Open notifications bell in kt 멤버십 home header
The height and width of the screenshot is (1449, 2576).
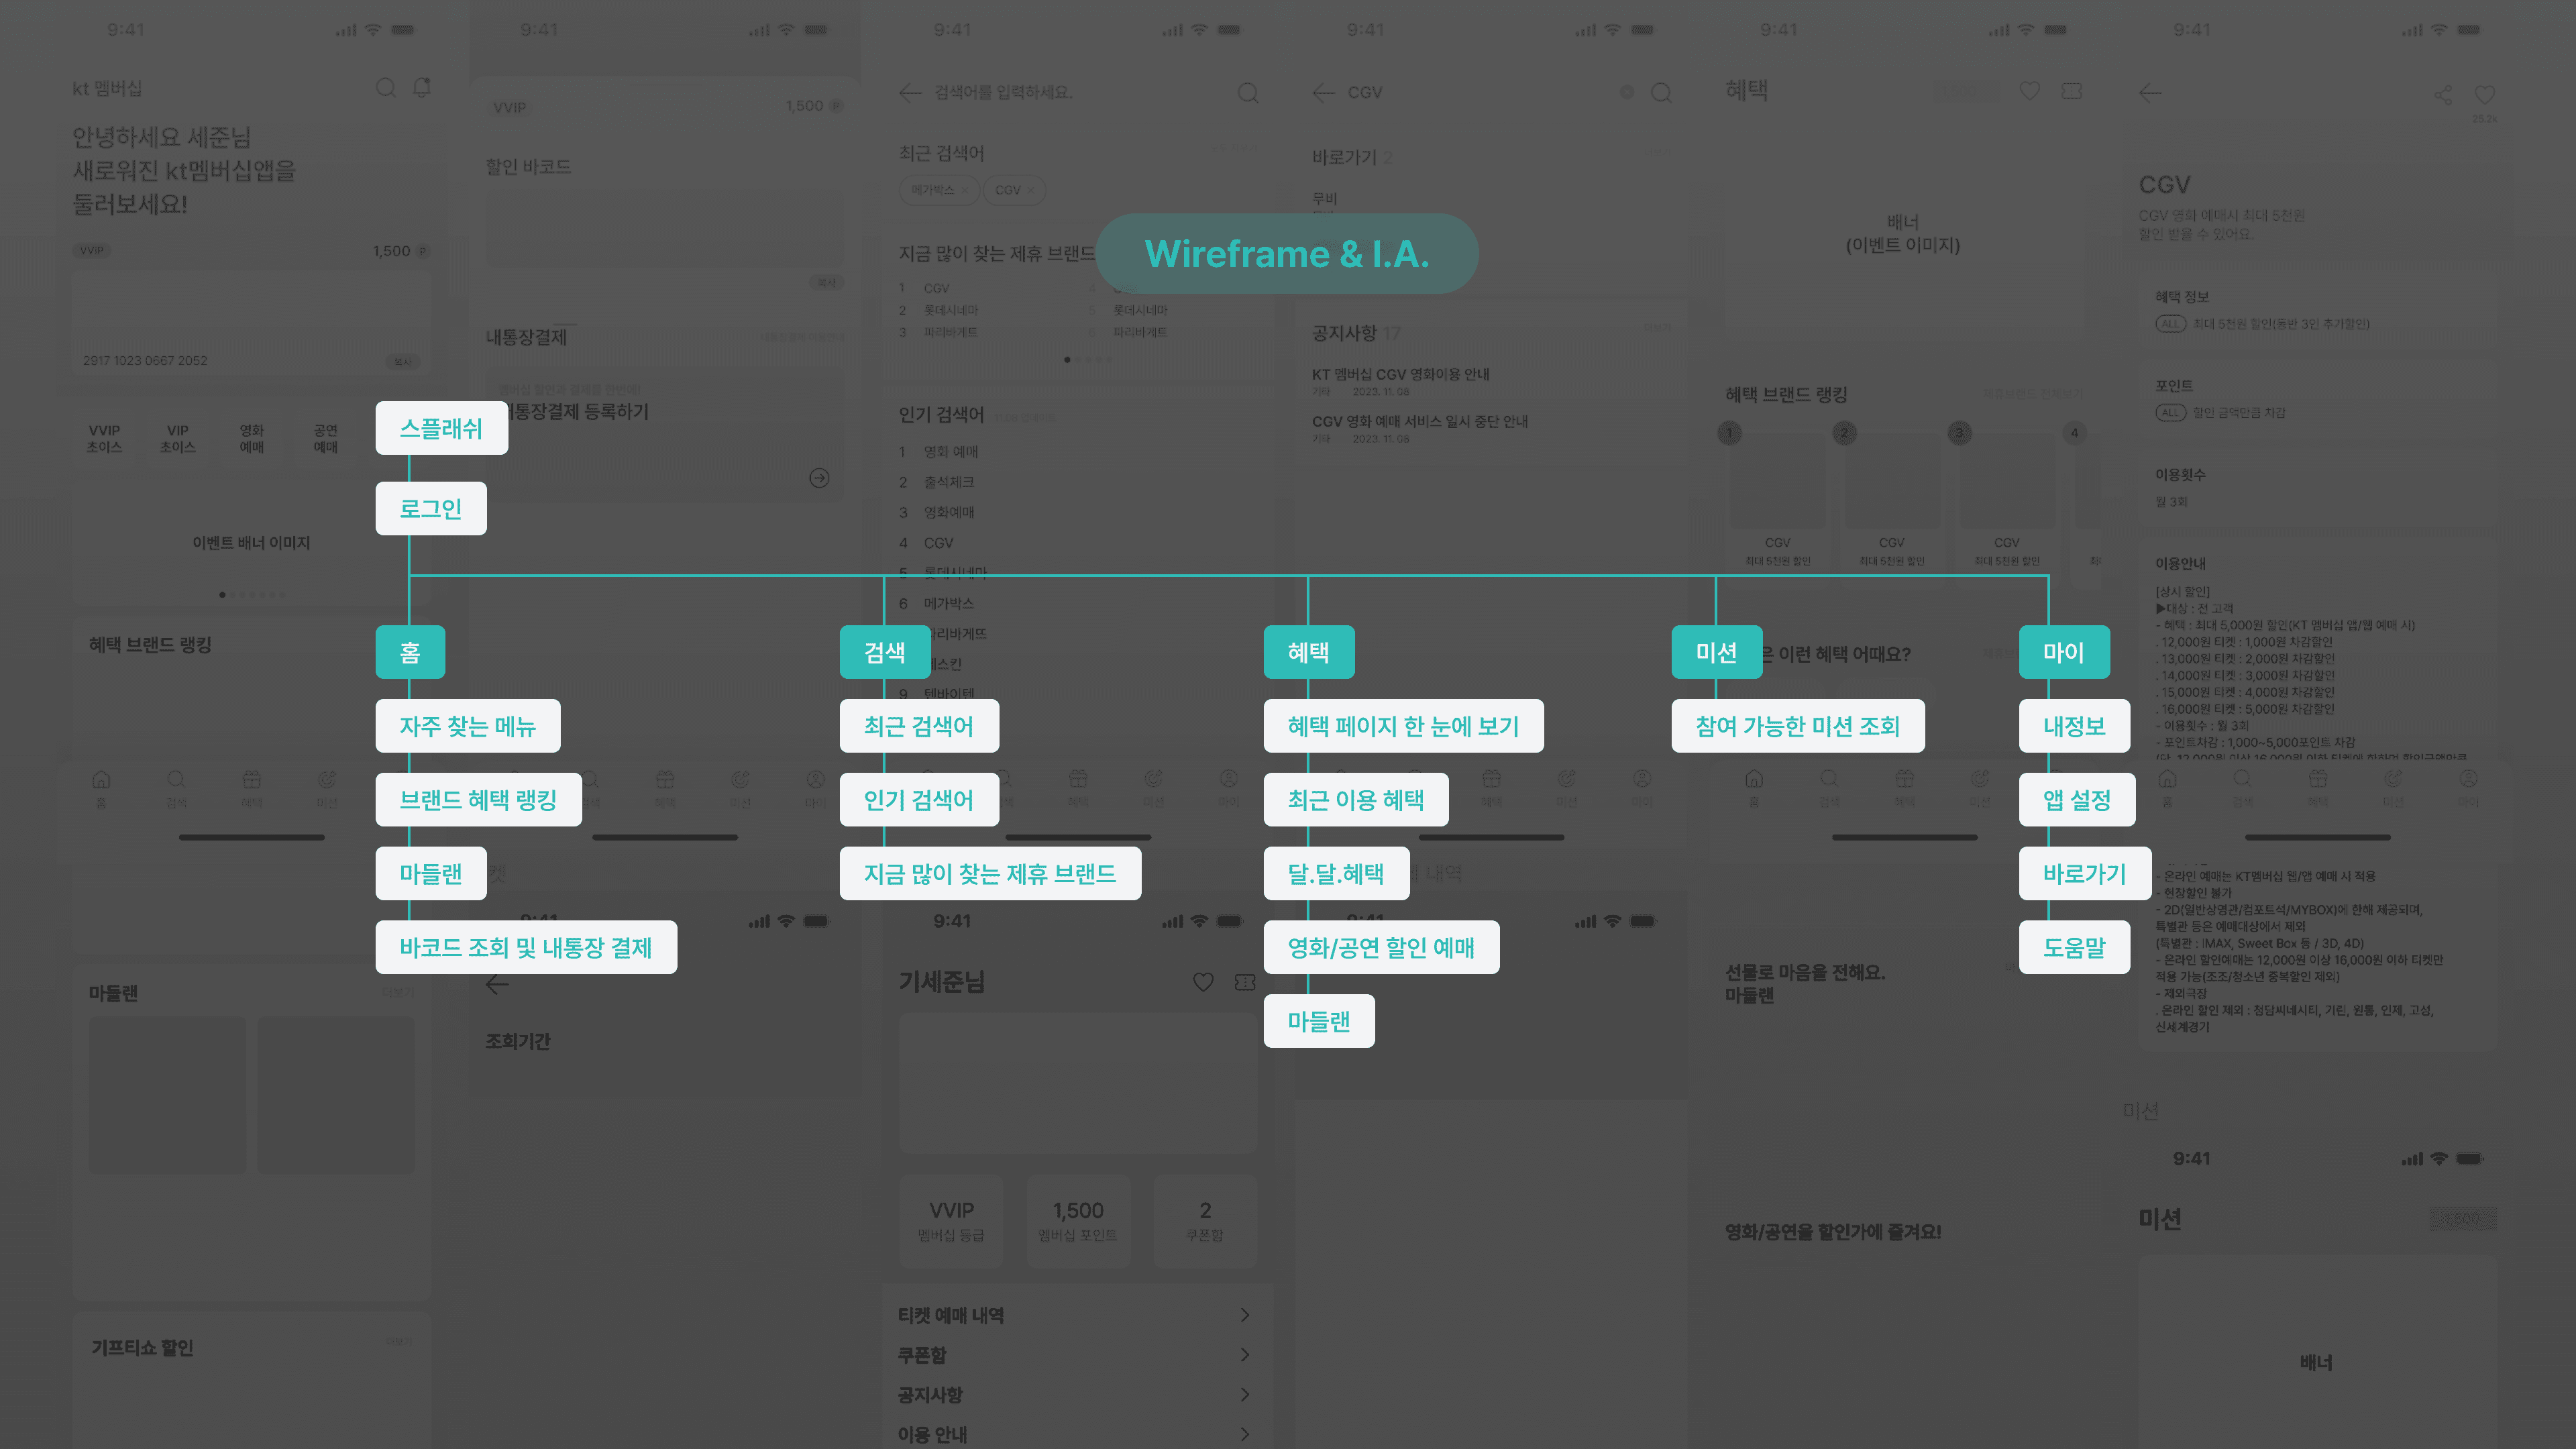tap(422, 88)
